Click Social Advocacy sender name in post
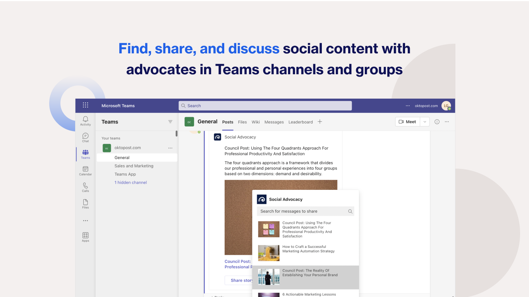Screen dimensions: 529x297 (240, 137)
